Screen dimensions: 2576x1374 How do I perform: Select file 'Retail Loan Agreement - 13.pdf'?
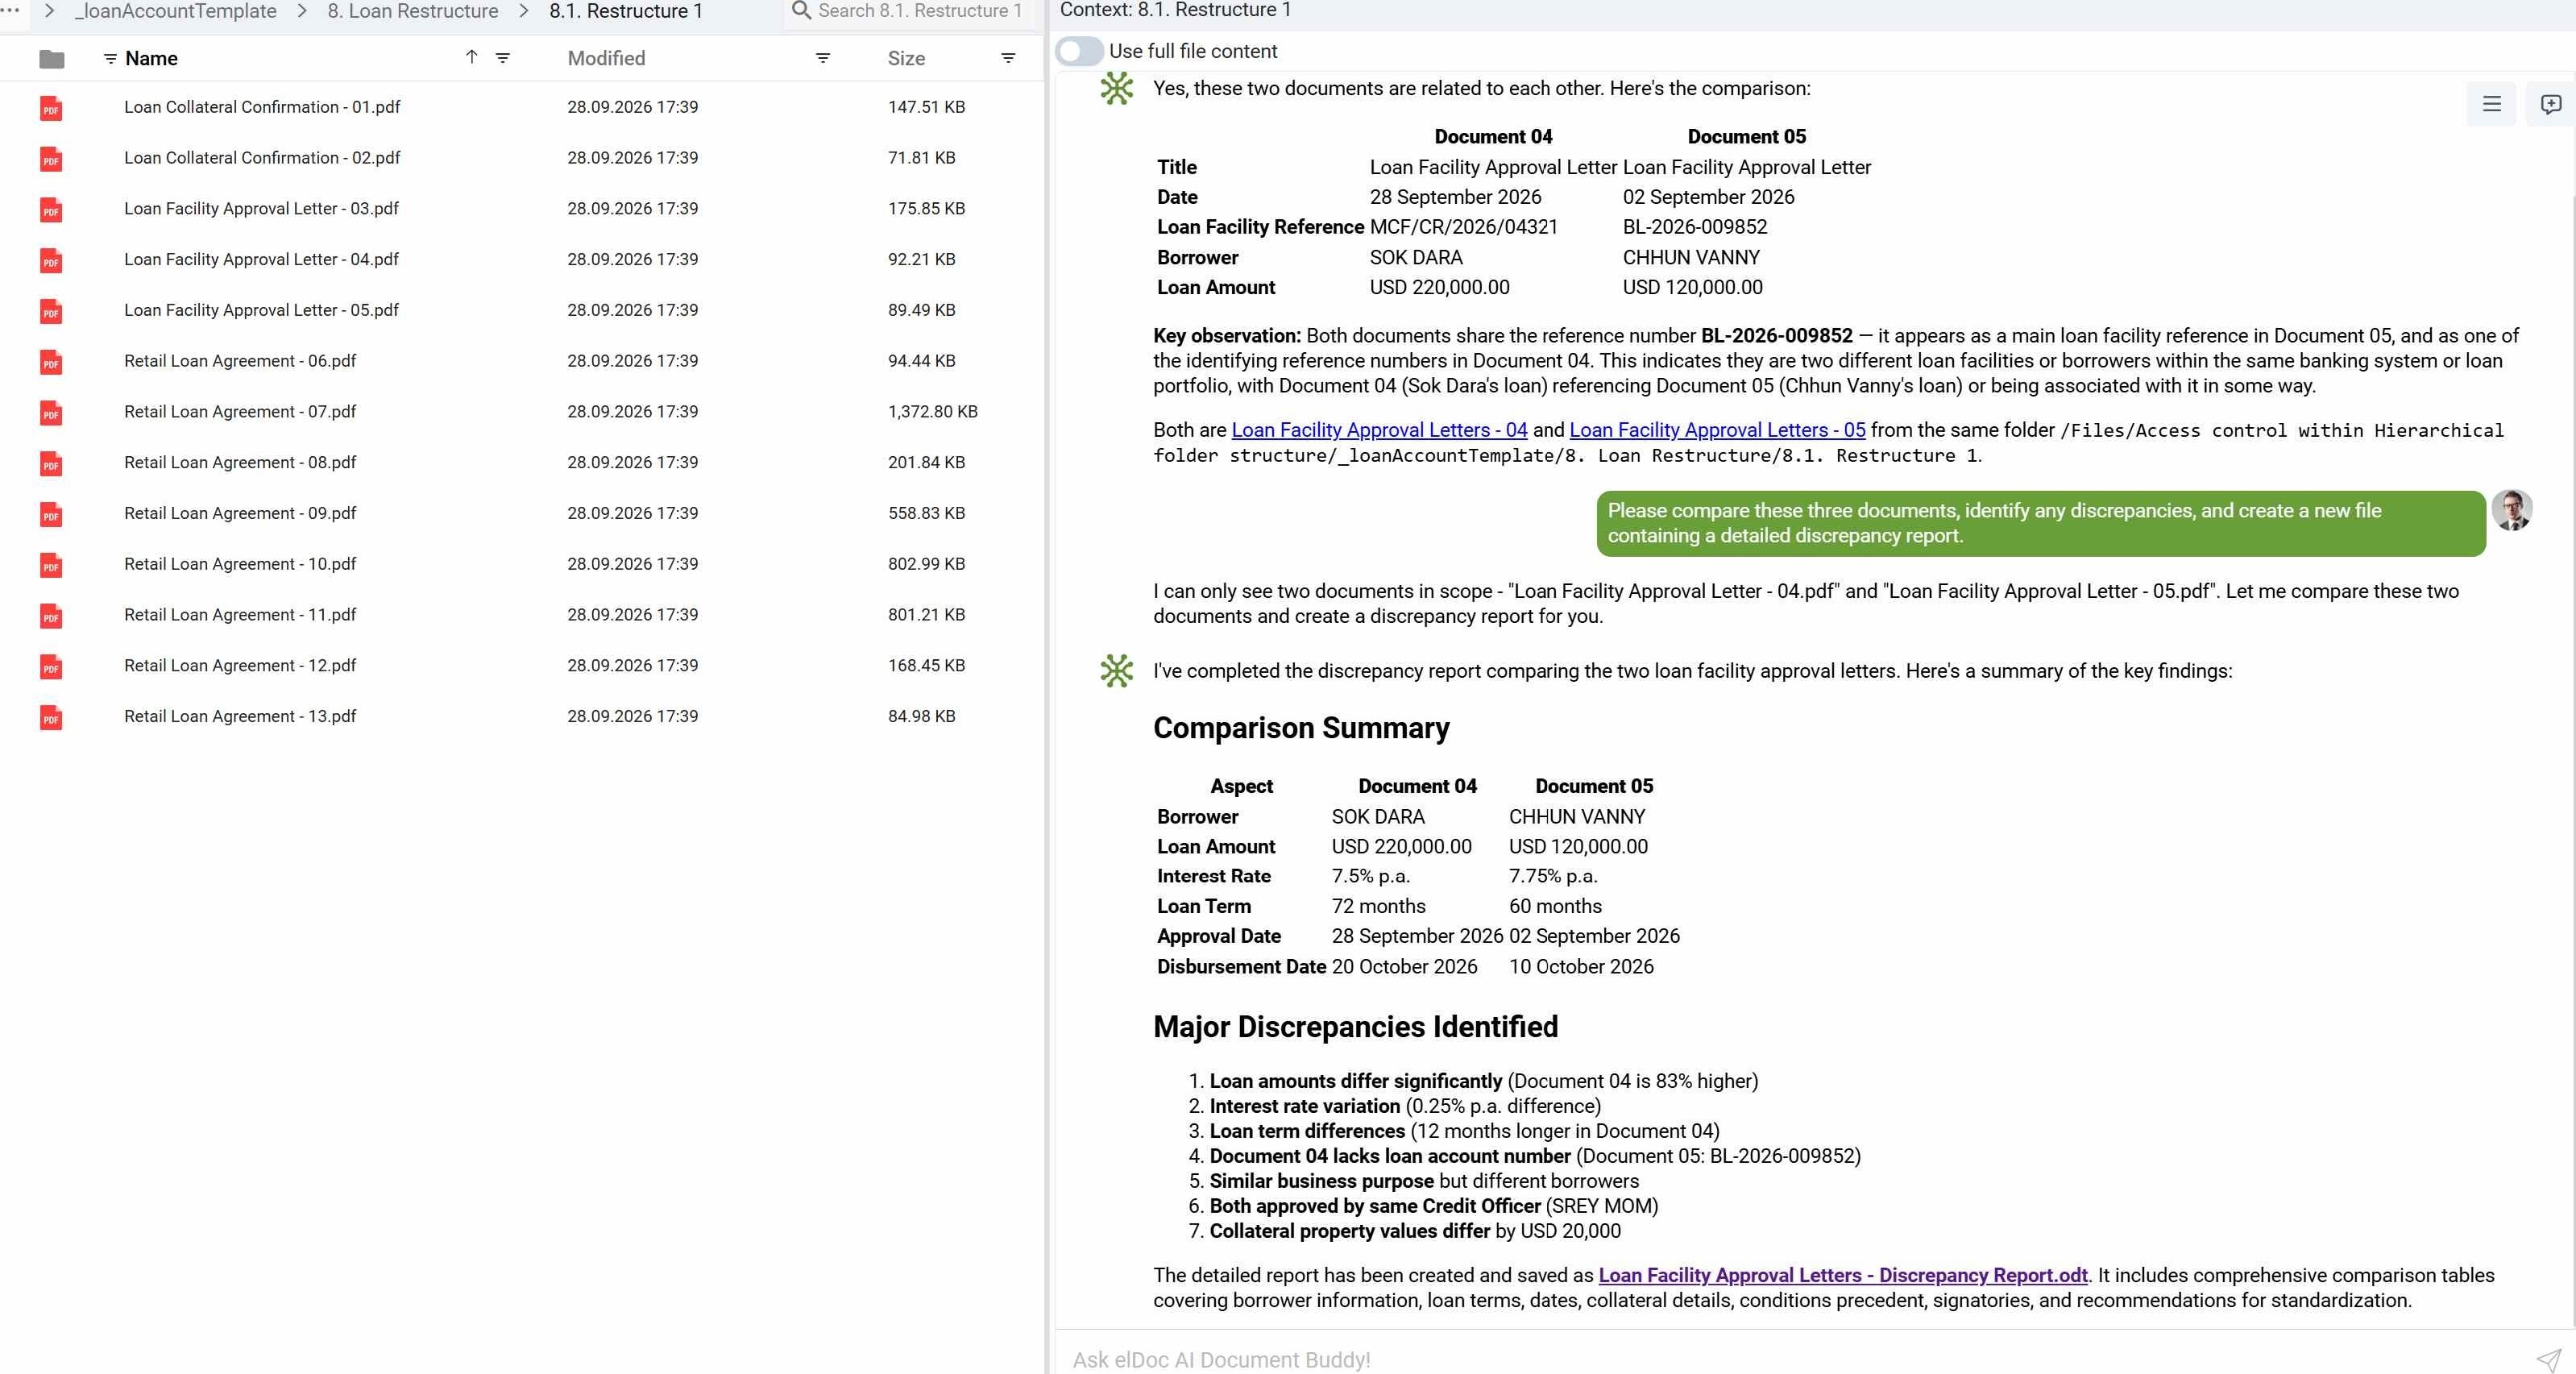[x=240, y=717]
